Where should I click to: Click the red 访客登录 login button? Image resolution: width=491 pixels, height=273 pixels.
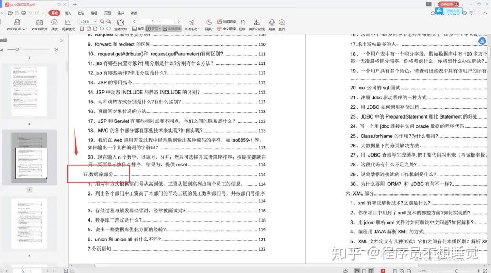coord(448,4)
